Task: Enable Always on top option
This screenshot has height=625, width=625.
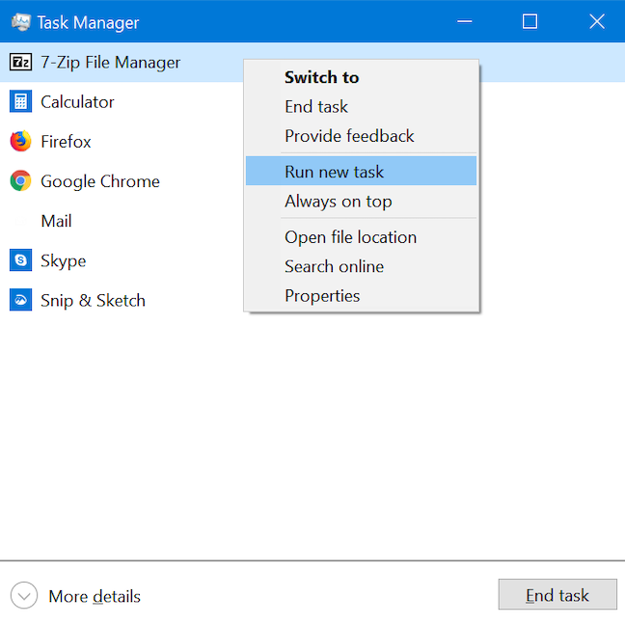Action: pyautogui.click(x=361, y=202)
